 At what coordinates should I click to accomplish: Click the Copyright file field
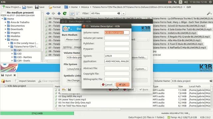[117, 74]
